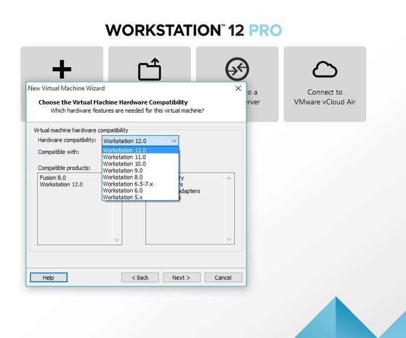Screen dimensions: 406x338
Task: Proceed with the Next > button
Action: coord(181,277)
